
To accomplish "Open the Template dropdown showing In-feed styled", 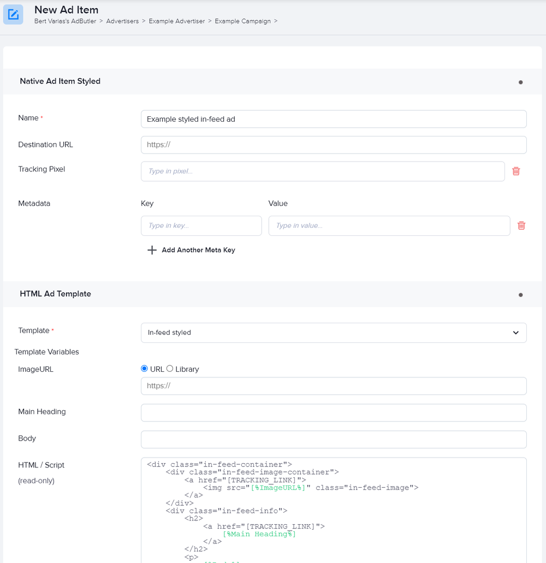I will [334, 333].
